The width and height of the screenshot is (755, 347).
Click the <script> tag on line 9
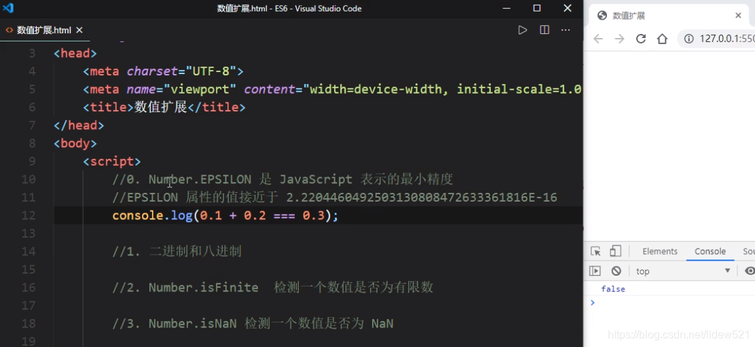point(112,161)
